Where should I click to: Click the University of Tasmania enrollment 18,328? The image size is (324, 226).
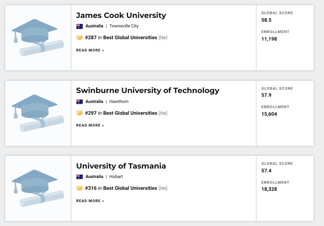click(x=269, y=189)
